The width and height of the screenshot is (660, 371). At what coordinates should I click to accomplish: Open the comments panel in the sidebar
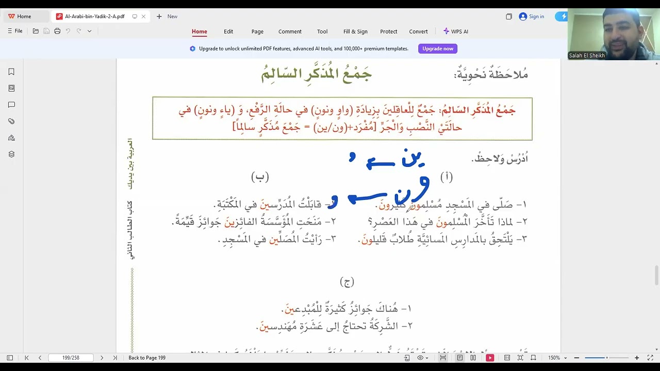click(11, 105)
